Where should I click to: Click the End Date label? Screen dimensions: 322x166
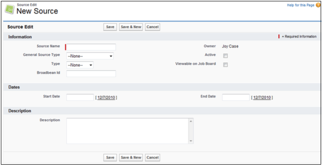pyautogui.click(x=208, y=96)
